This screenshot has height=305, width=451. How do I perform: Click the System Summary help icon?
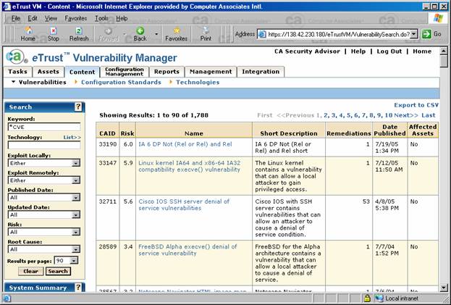(78, 288)
